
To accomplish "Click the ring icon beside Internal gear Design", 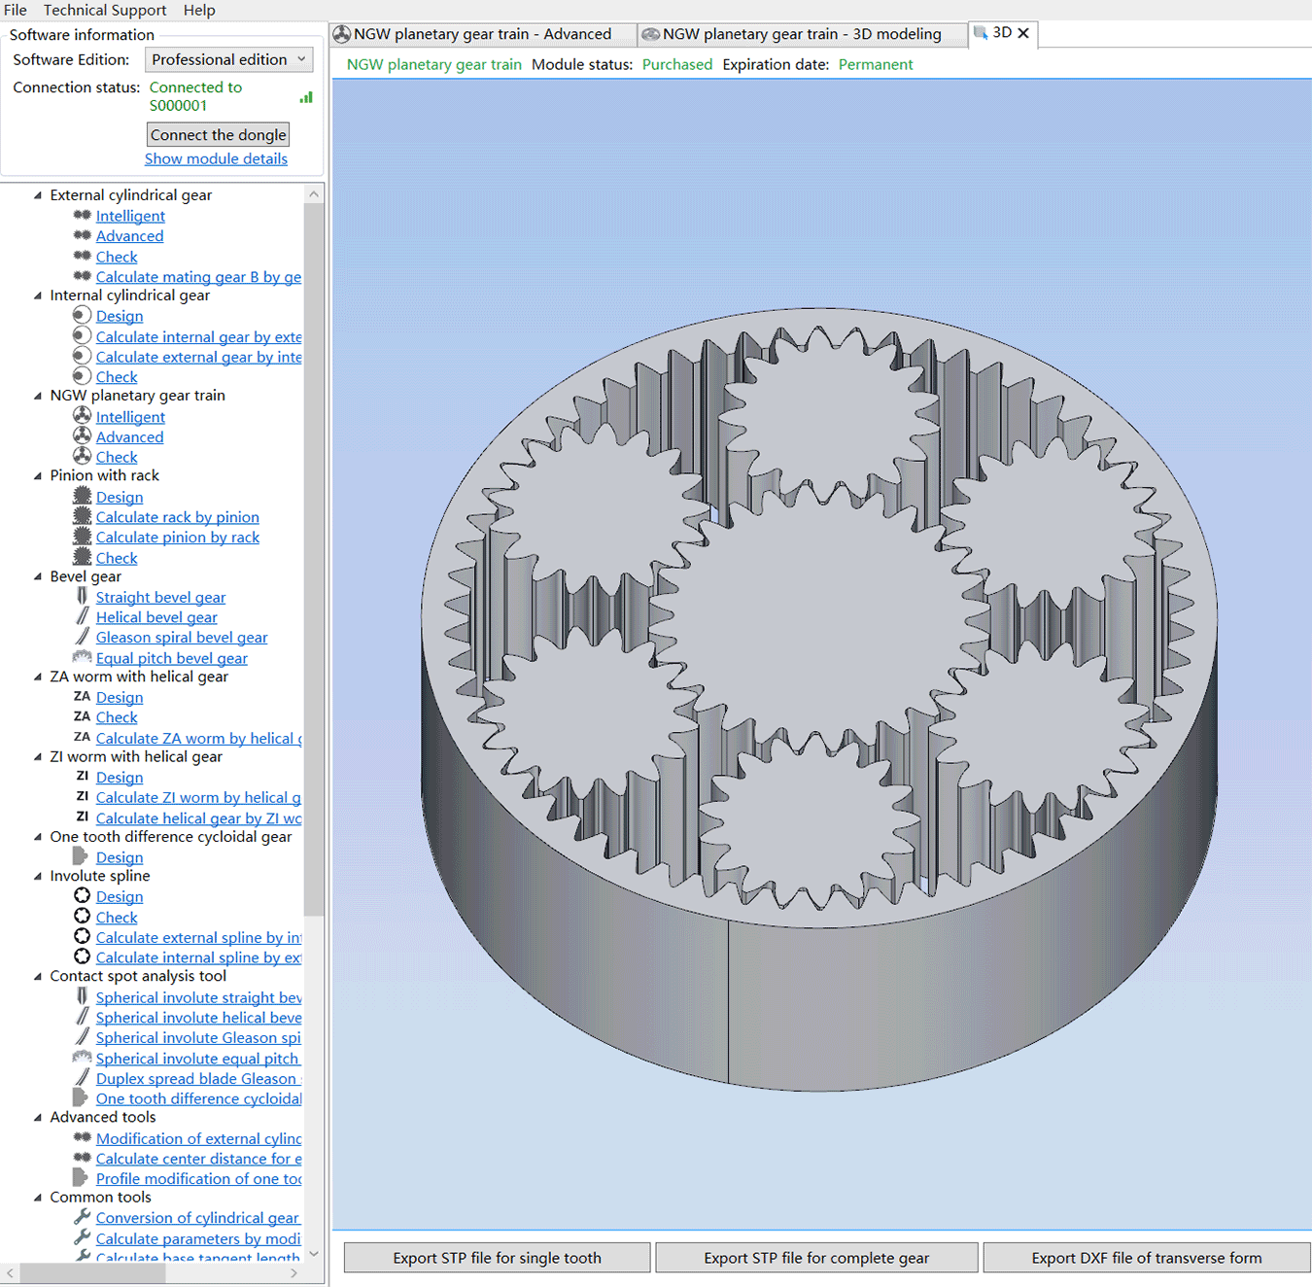I will 82,316.
